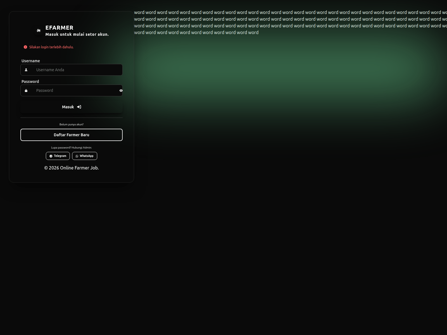The image size is (447, 335).
Task: Click 'Silakan login terlebih dahulu.' message
Action: (x=51, y=47)
